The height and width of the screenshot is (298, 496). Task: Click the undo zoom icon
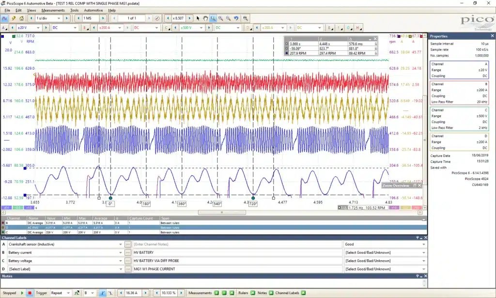coord(236,18)
